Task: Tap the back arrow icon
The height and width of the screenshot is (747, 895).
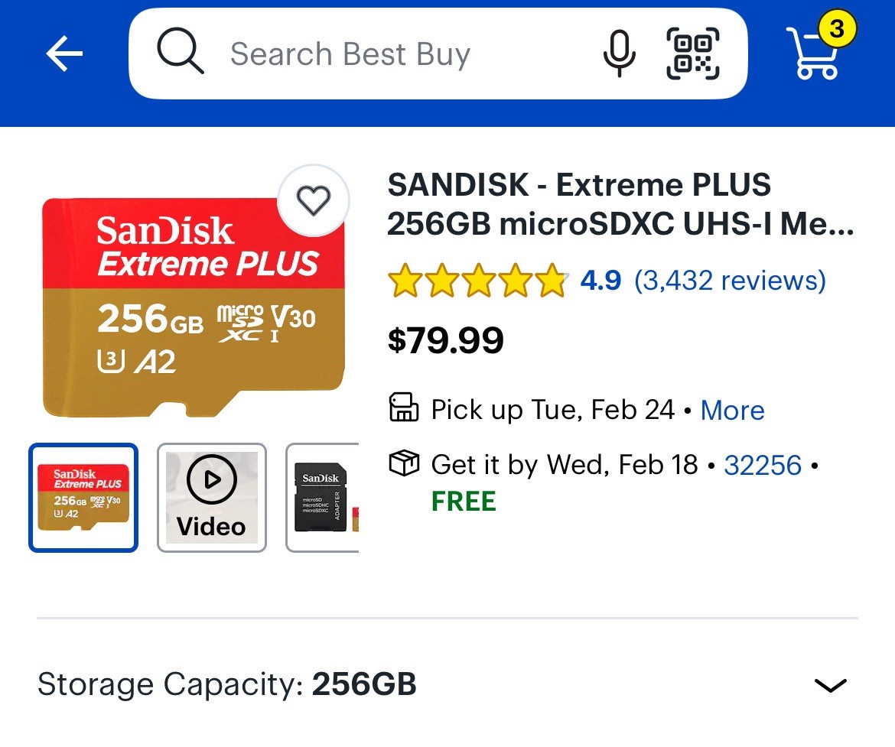Action: point(64,54)
